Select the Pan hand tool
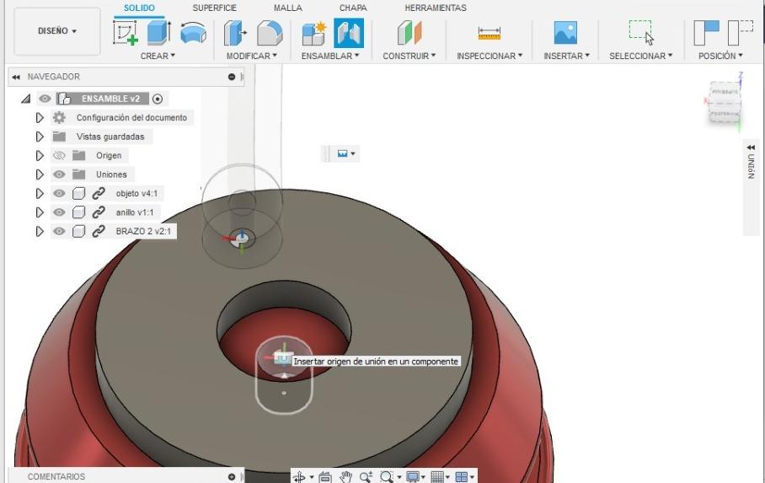Viewport: 765px width, 483px height. [x=346, y=476]
